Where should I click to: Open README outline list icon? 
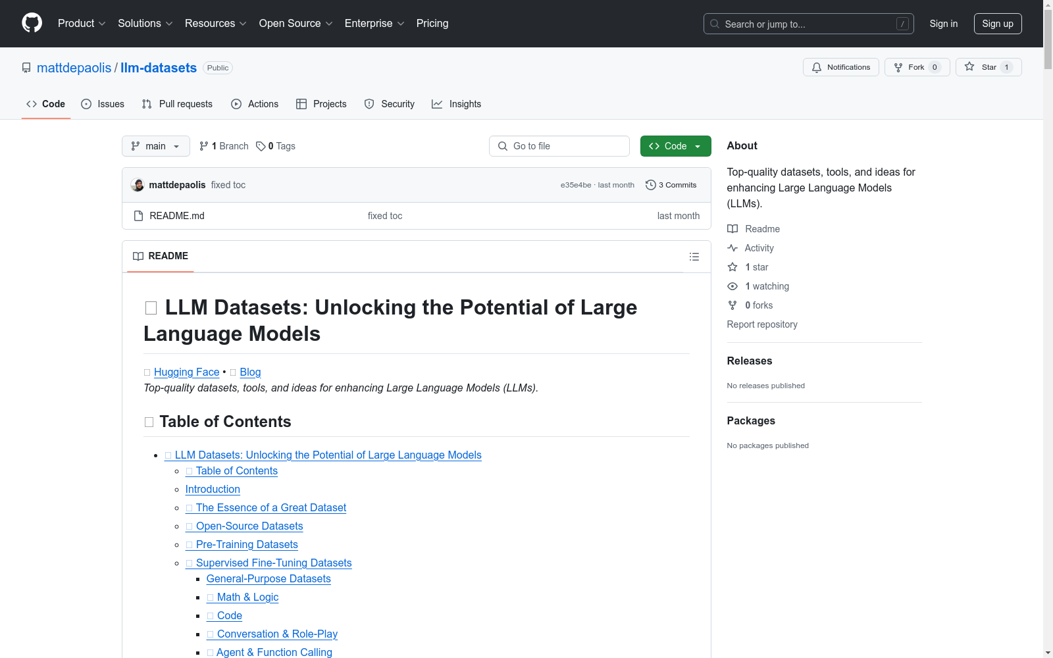tap(694, 257)
